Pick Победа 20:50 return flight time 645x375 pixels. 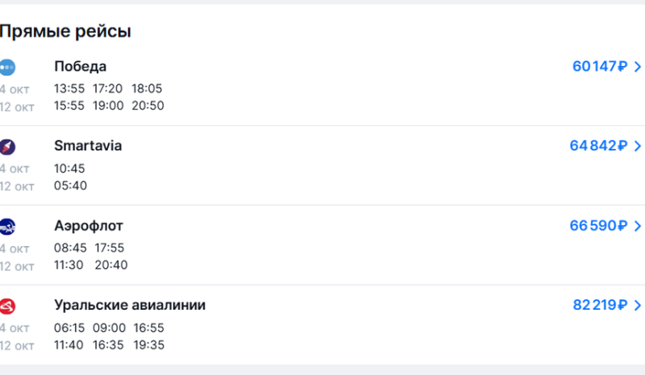(x=148, y=106)
